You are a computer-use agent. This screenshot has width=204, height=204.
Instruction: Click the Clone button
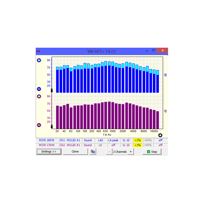(75, 151)
